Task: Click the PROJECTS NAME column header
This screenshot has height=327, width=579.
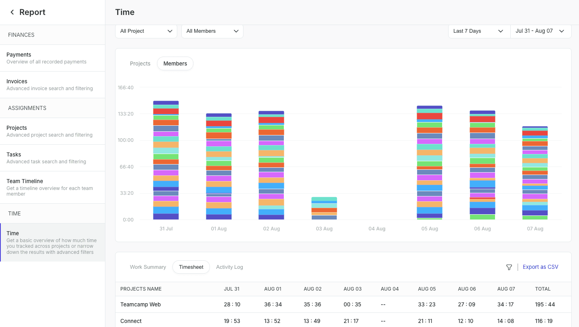Action: click(x=141, y=289)
